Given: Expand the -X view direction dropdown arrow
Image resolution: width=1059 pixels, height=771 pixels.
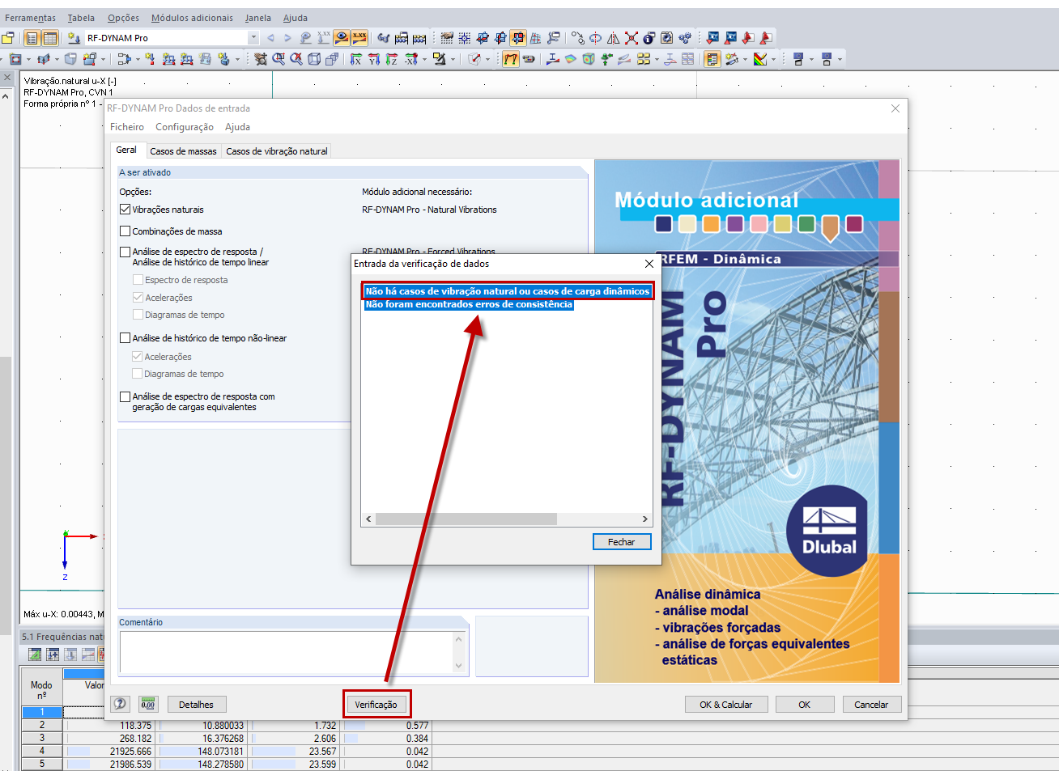Looking at the screenshot, I should [424, 59].
